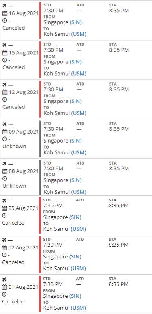
Task: Follow the SIN link in 09 Aug flight
Action: point(76,141)
